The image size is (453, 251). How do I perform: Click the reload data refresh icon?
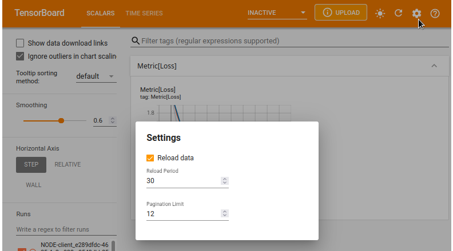(399, 13)
